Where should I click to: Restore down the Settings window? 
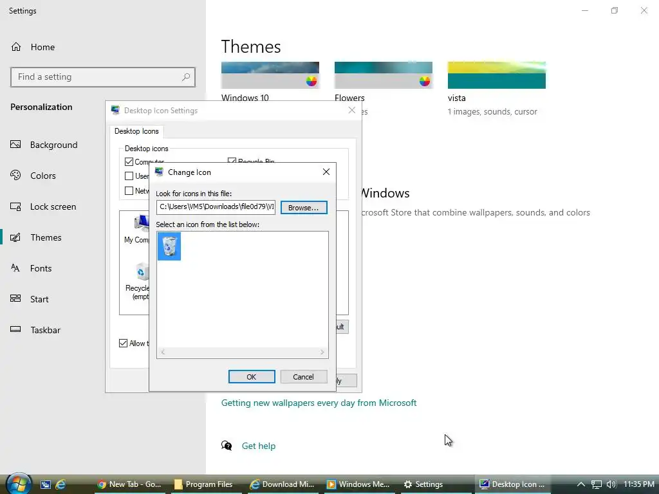pos(615,10)
